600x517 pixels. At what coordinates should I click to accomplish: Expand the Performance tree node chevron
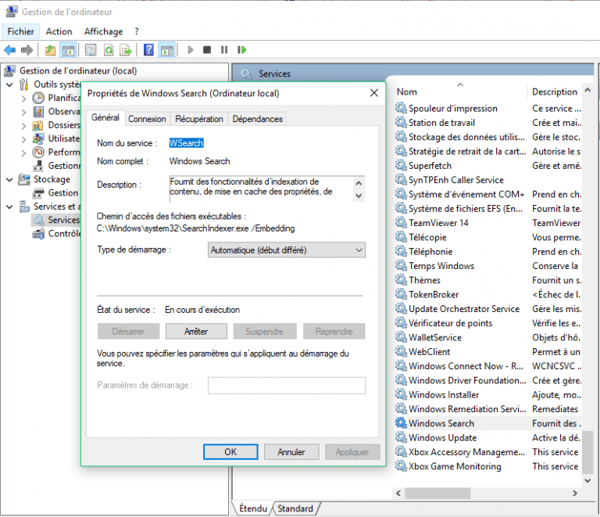point(23,153)
